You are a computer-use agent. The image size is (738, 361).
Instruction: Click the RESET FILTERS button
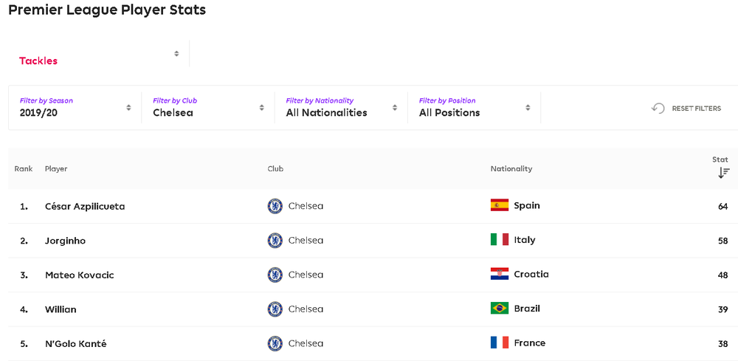click(x=686, y=109)
